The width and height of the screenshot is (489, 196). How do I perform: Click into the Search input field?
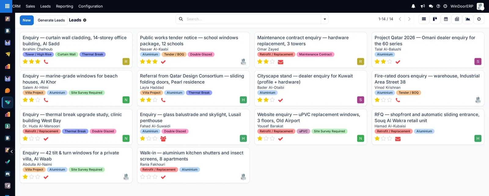click(x=253, y=19)
